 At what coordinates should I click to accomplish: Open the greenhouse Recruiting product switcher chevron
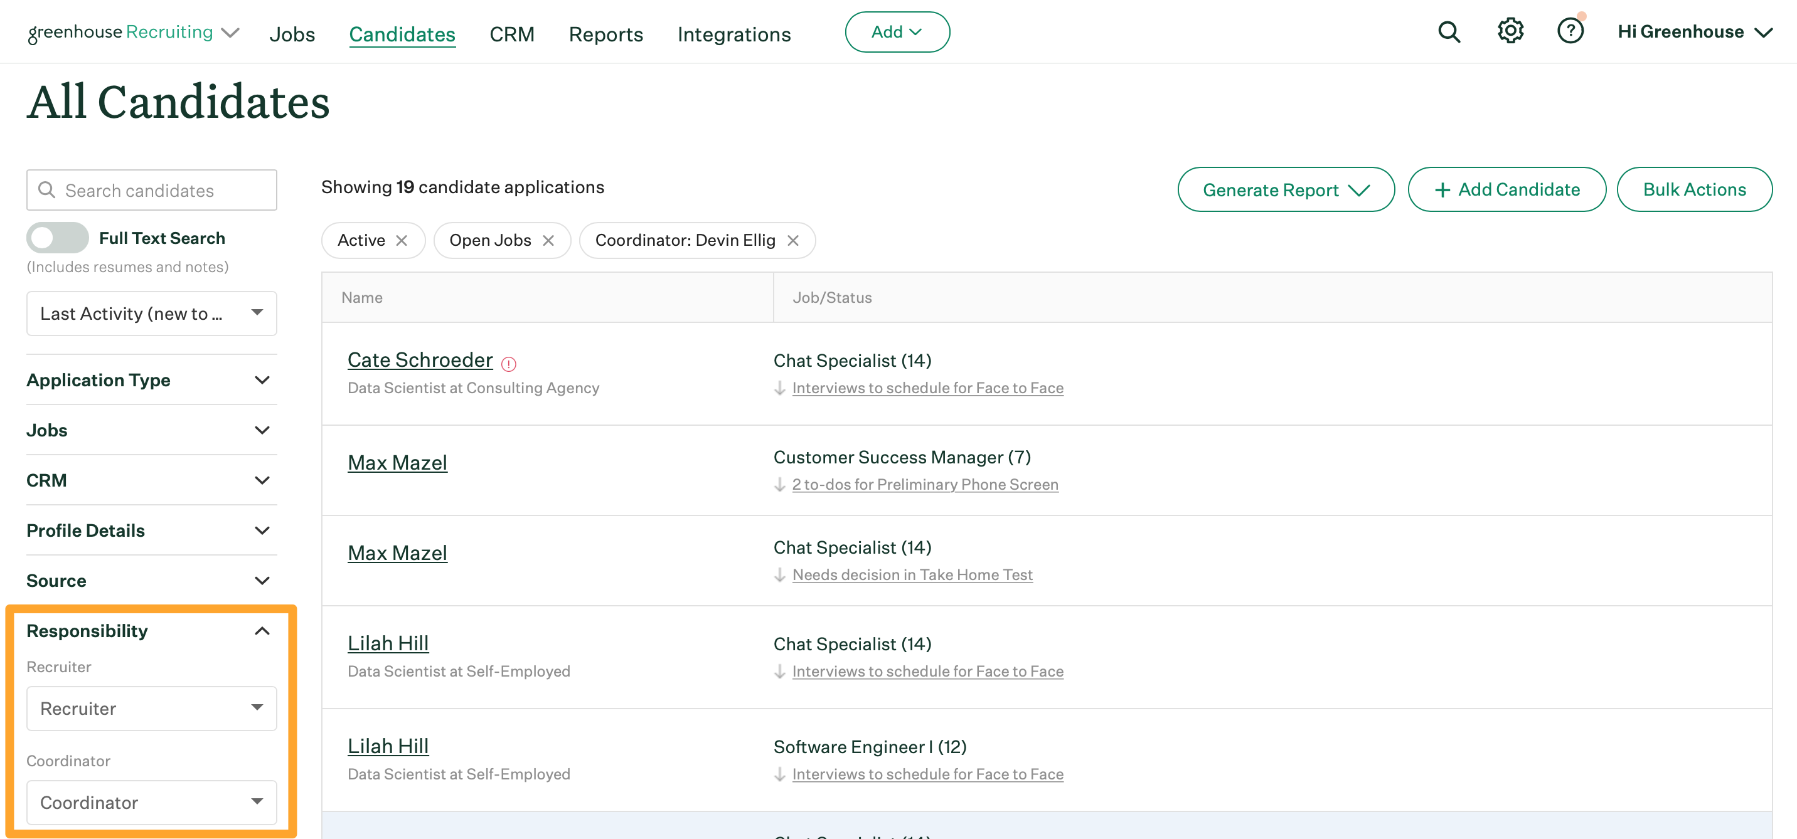pos(230,33)
